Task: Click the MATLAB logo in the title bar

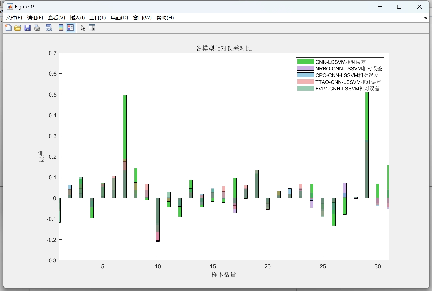Action: (x=9, y=6)
